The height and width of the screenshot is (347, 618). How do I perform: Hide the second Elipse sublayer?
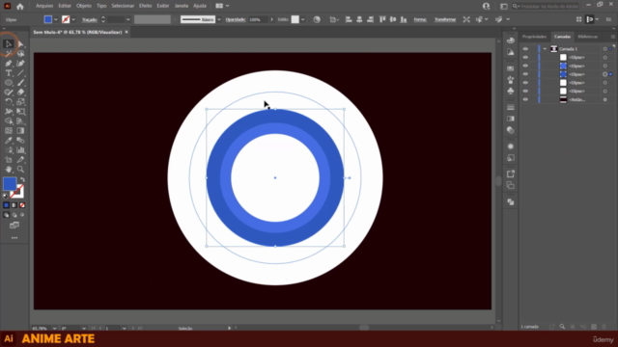pyautogui.click(x=525, y=66)
